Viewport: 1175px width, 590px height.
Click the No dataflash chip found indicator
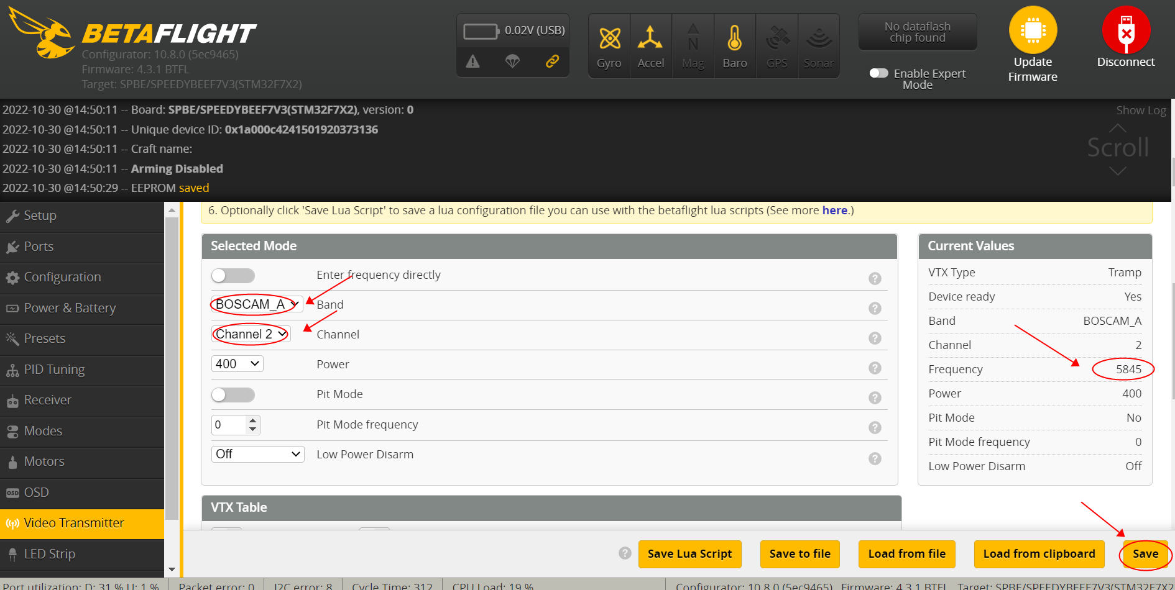click(x=918, y=32)
